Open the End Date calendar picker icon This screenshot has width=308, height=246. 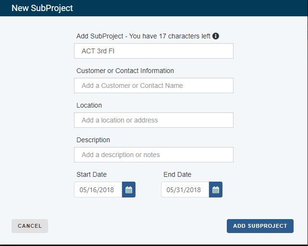216,190
